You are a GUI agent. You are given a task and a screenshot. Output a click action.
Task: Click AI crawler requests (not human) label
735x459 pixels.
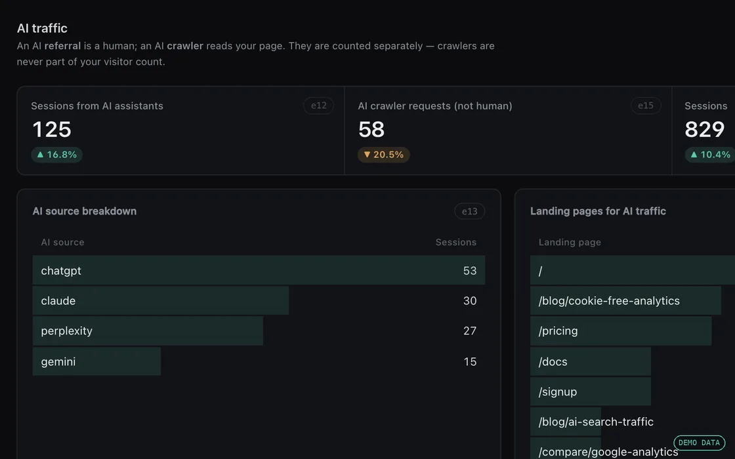[x=435, y=106]
